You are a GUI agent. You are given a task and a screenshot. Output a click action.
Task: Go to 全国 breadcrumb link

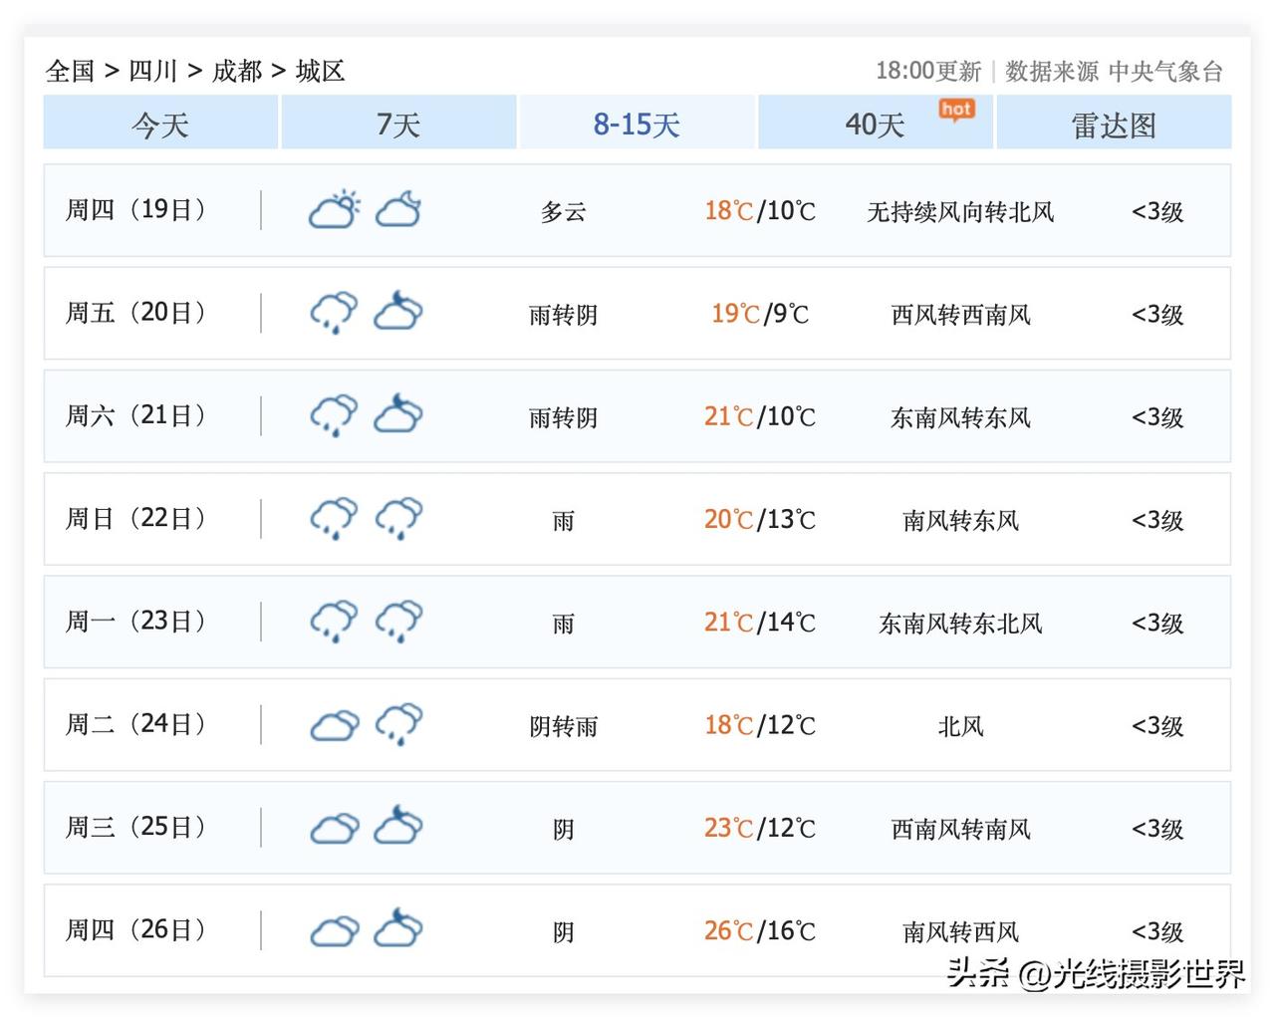[x=70, y=71]
